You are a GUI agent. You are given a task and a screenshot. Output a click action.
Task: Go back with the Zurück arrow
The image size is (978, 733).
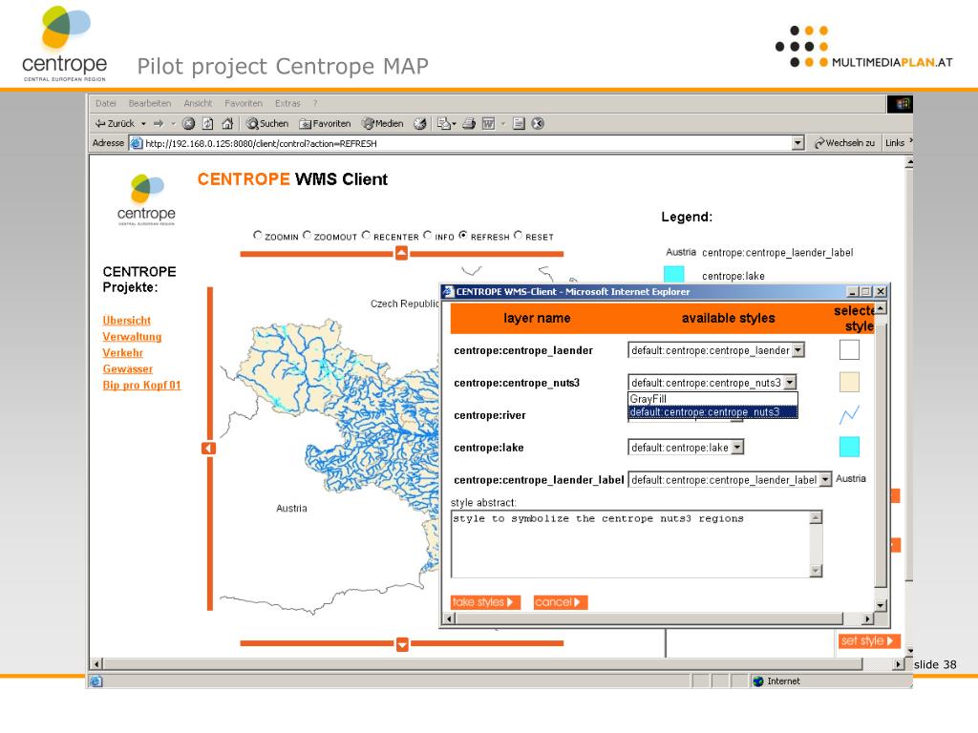(115, 123)
